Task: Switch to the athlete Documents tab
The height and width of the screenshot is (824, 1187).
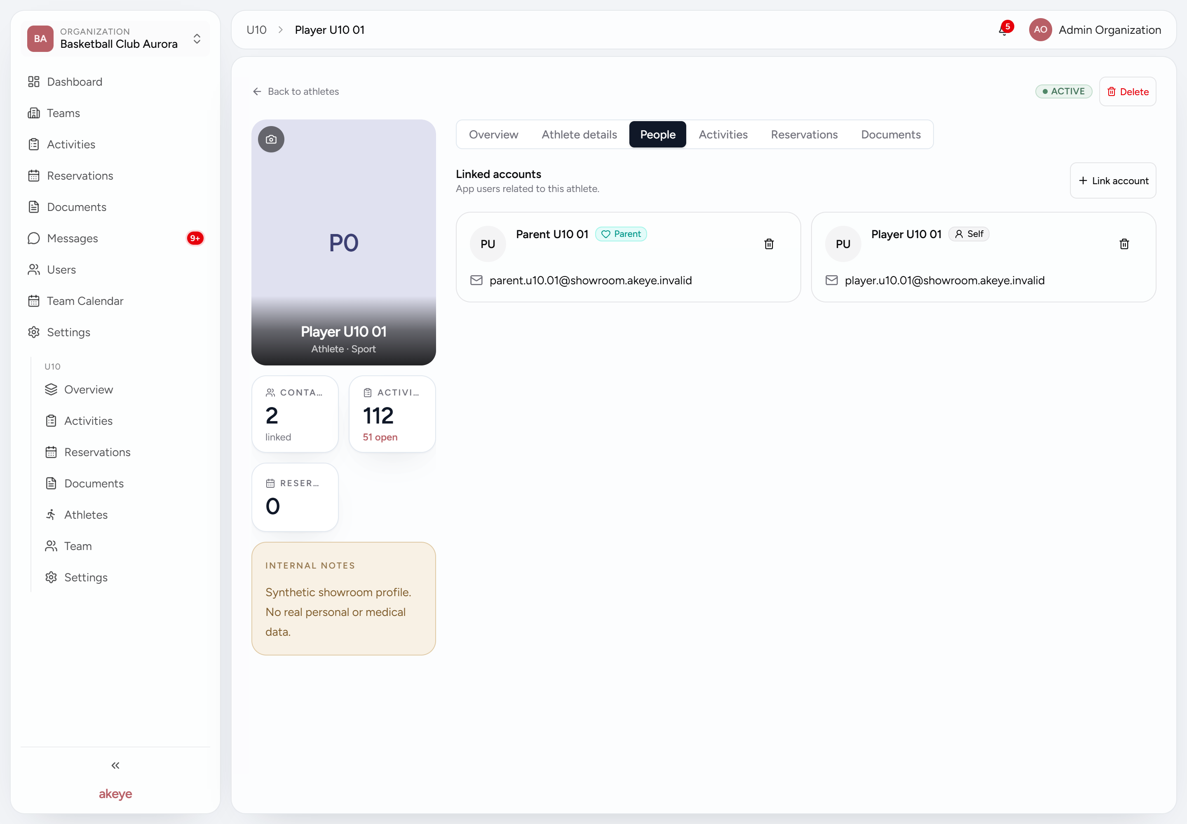Action: point(891,134)
